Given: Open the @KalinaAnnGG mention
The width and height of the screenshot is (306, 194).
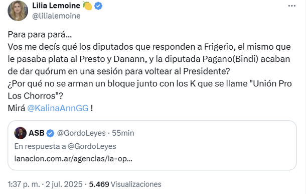Looking at the screenshot, I should [58, 108].
